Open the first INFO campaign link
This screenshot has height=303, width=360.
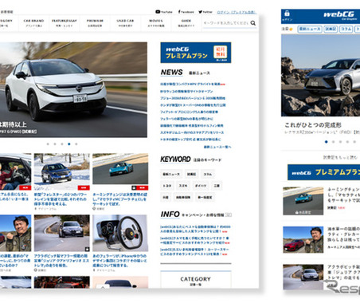(x=195, y=229)
